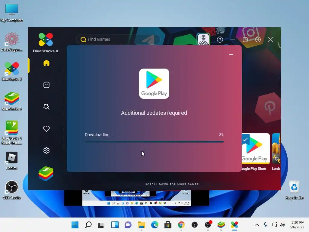Open OBS Studio desktop shortcut
The height and width of the screenshot is (232, 309).
(12, 190)
